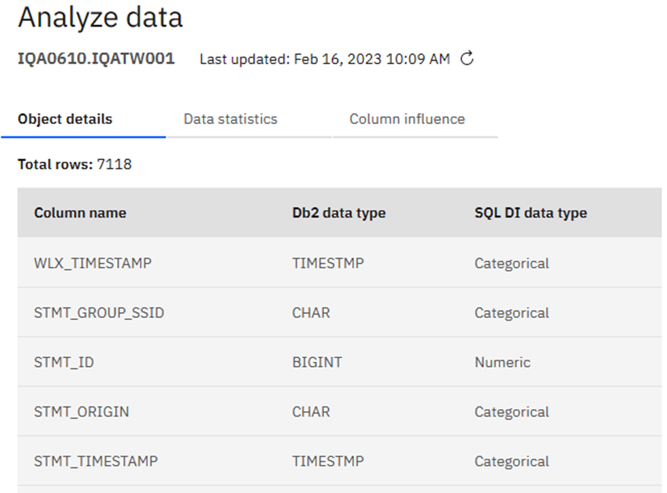This screenshot has width=667, height=493.
Task: Click the Last updated timestamp text
Action: click(x=324, y=60)
